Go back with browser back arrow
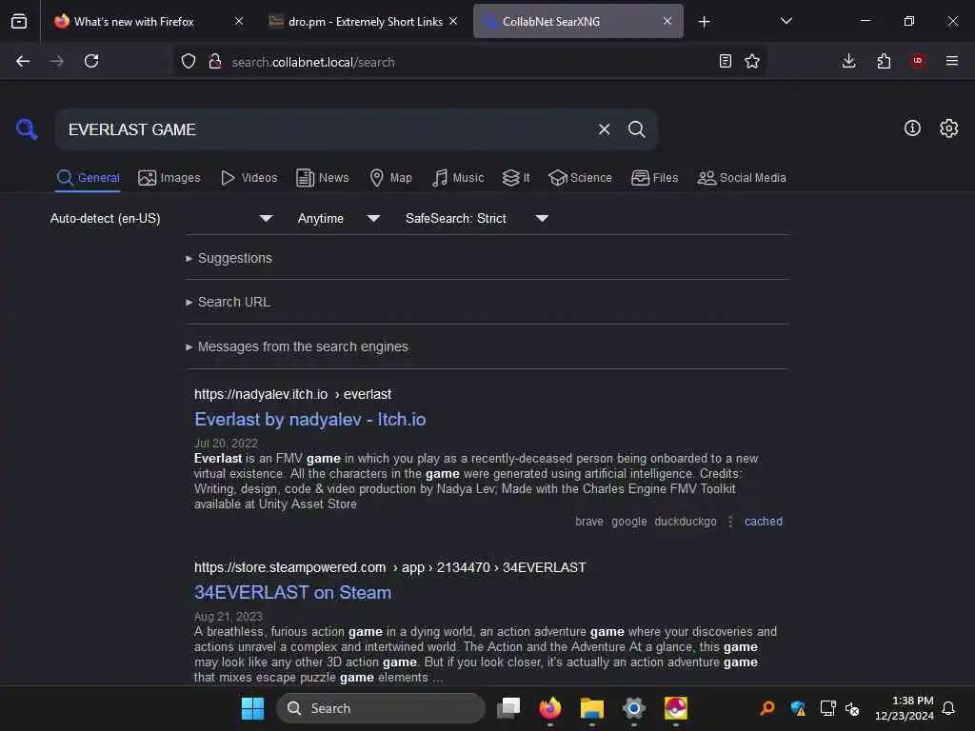Image resolution: width=975 pixels, height=731 pixels. coord(23,61)
